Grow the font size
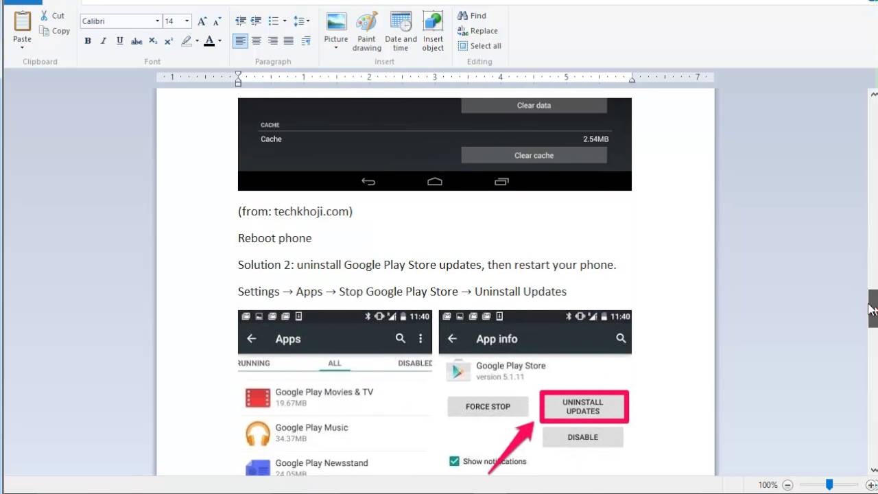The height and width of the screenshot is (494, 878). pyautogui.click(x=202, y=21)
